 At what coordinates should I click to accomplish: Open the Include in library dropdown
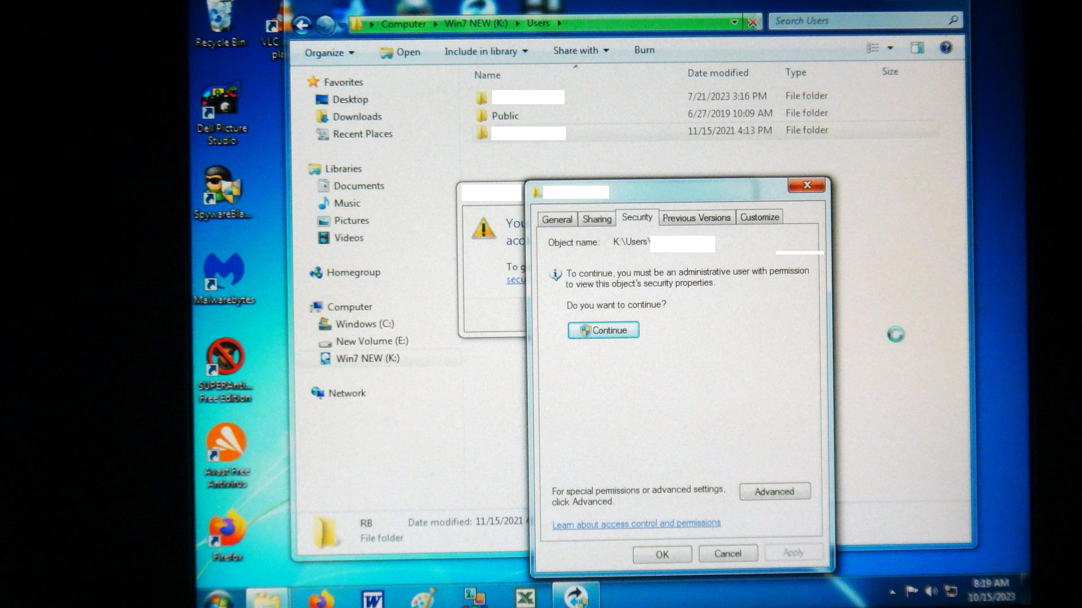pyautogui.click(x=486, y=51)
